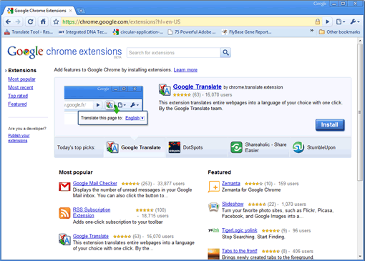Open new tab button
This screenshot has height=261, width=365.
[81, 11]
